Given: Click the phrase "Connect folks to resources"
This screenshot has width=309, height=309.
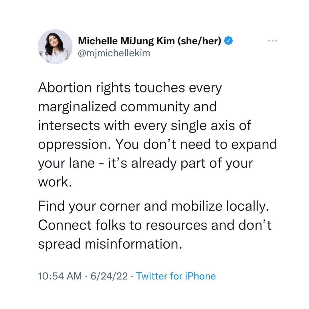Looking at the screenshot, I should click(122, 225).
